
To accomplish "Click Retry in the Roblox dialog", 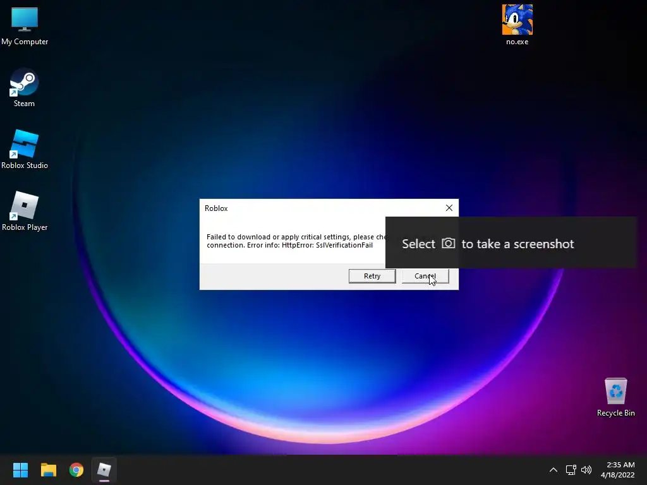I will coord(372,276).
